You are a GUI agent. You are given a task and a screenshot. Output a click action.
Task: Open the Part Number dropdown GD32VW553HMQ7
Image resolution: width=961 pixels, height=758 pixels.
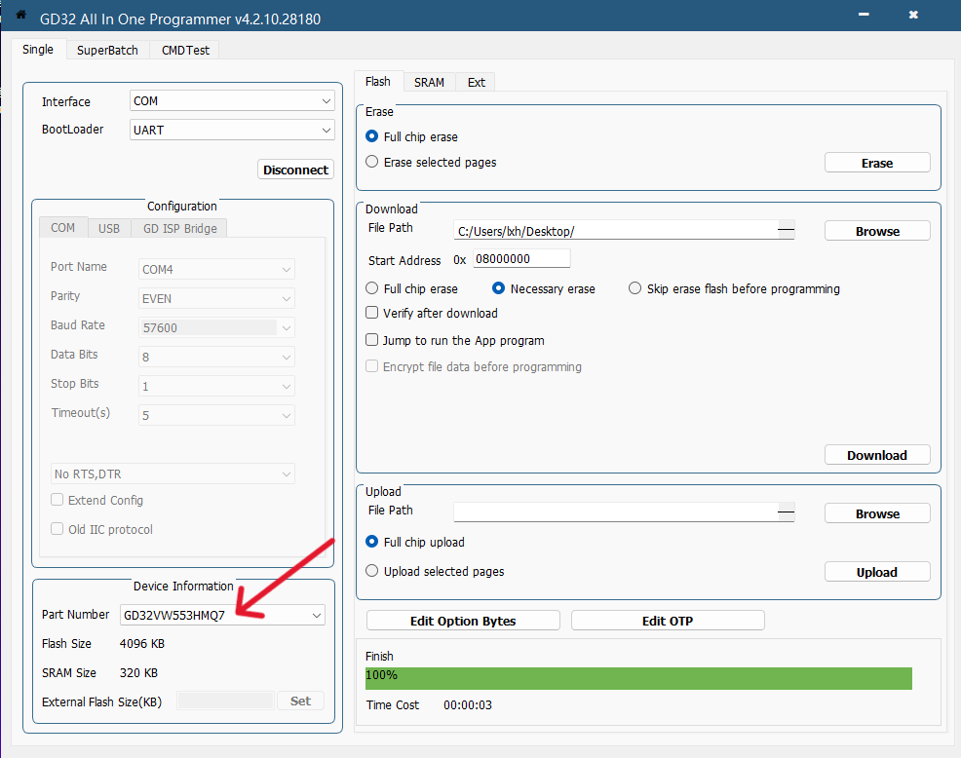point(222,616)
